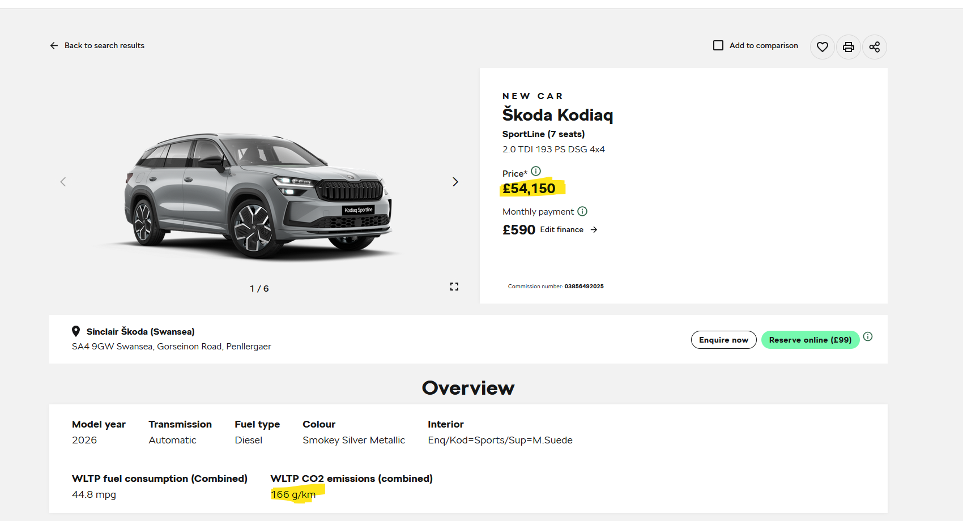This screenshot has width=963, height=521.
Task: Click the fullscreen gallery expand icon
Action: (454, 287)
